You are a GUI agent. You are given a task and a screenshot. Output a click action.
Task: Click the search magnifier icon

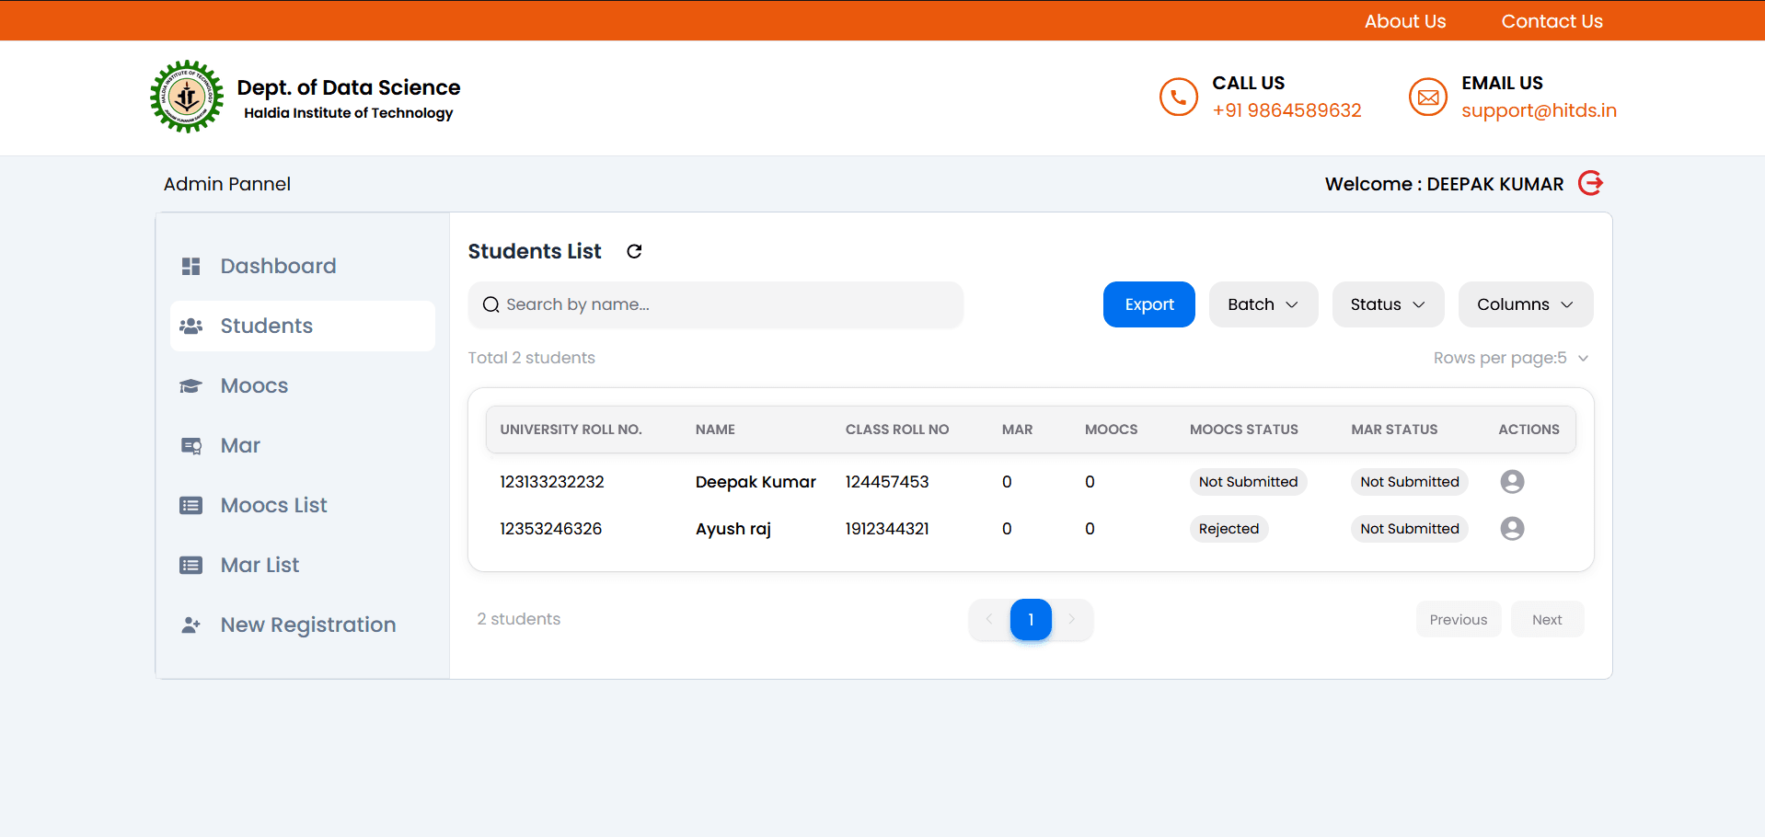[491, 304]
